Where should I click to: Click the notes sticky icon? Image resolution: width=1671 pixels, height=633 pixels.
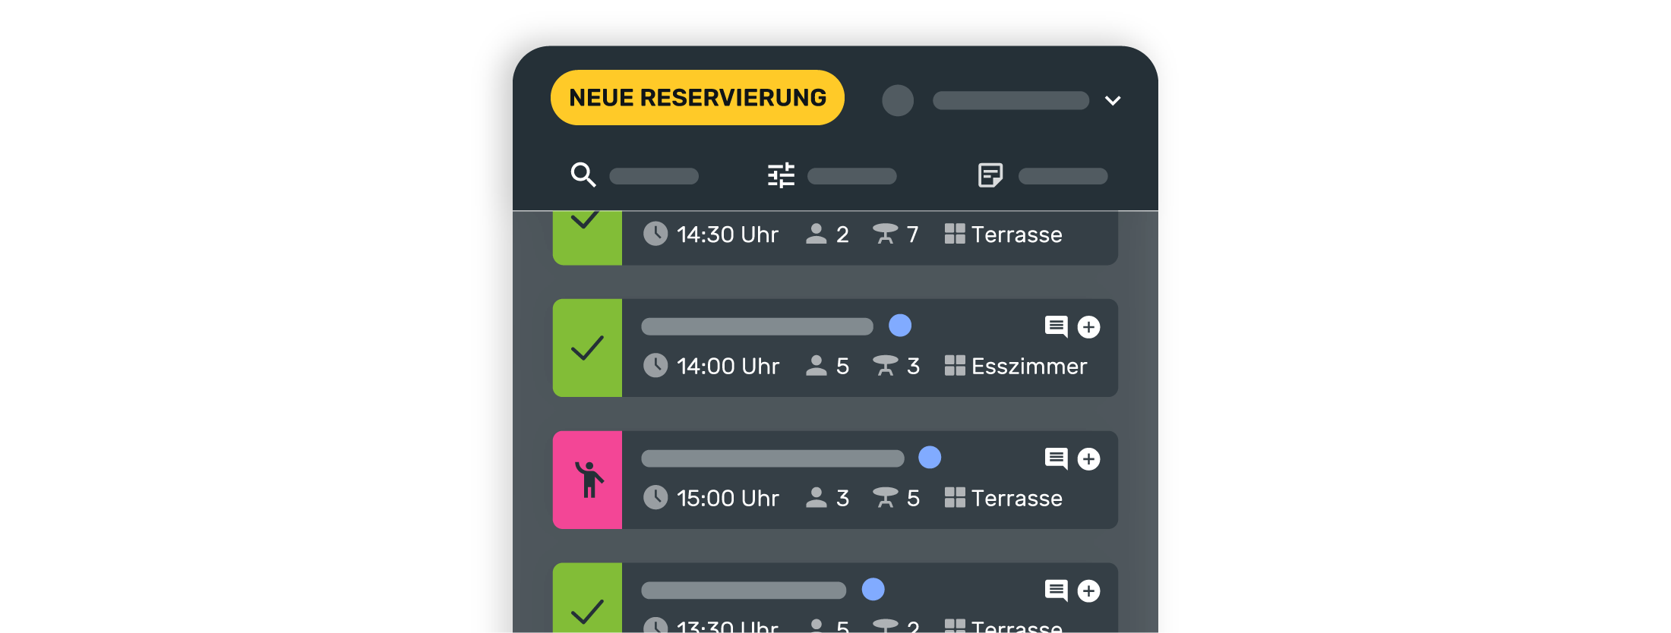pos(990,175)
